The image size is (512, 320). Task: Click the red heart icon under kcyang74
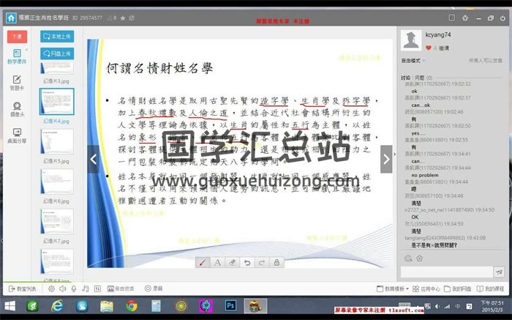pyautogui.click(x=428, y=48)
